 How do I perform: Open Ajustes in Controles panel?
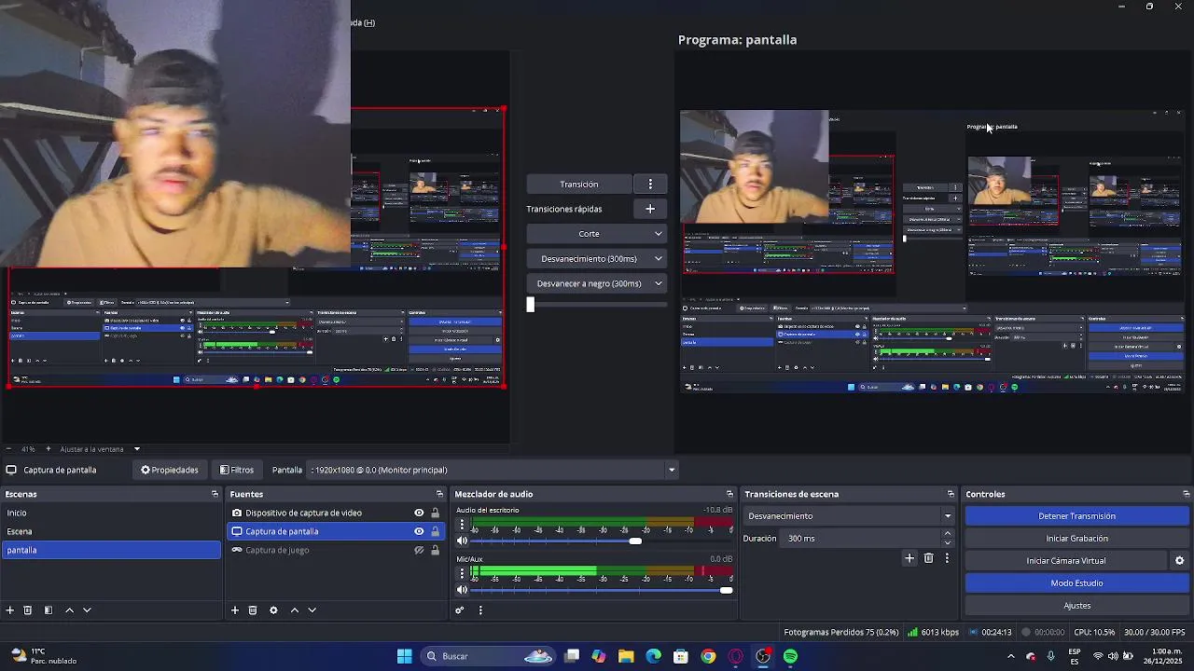point(1076,606)
